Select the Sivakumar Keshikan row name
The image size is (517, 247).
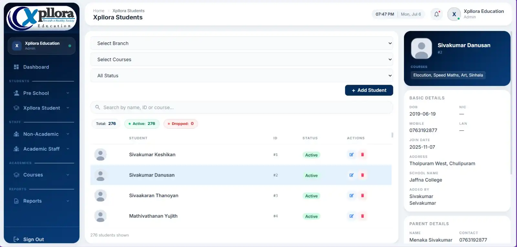click(x=152, y=155)
